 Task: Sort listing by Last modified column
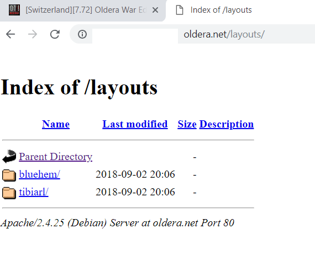pyautogui.click(x=135, y=124)
